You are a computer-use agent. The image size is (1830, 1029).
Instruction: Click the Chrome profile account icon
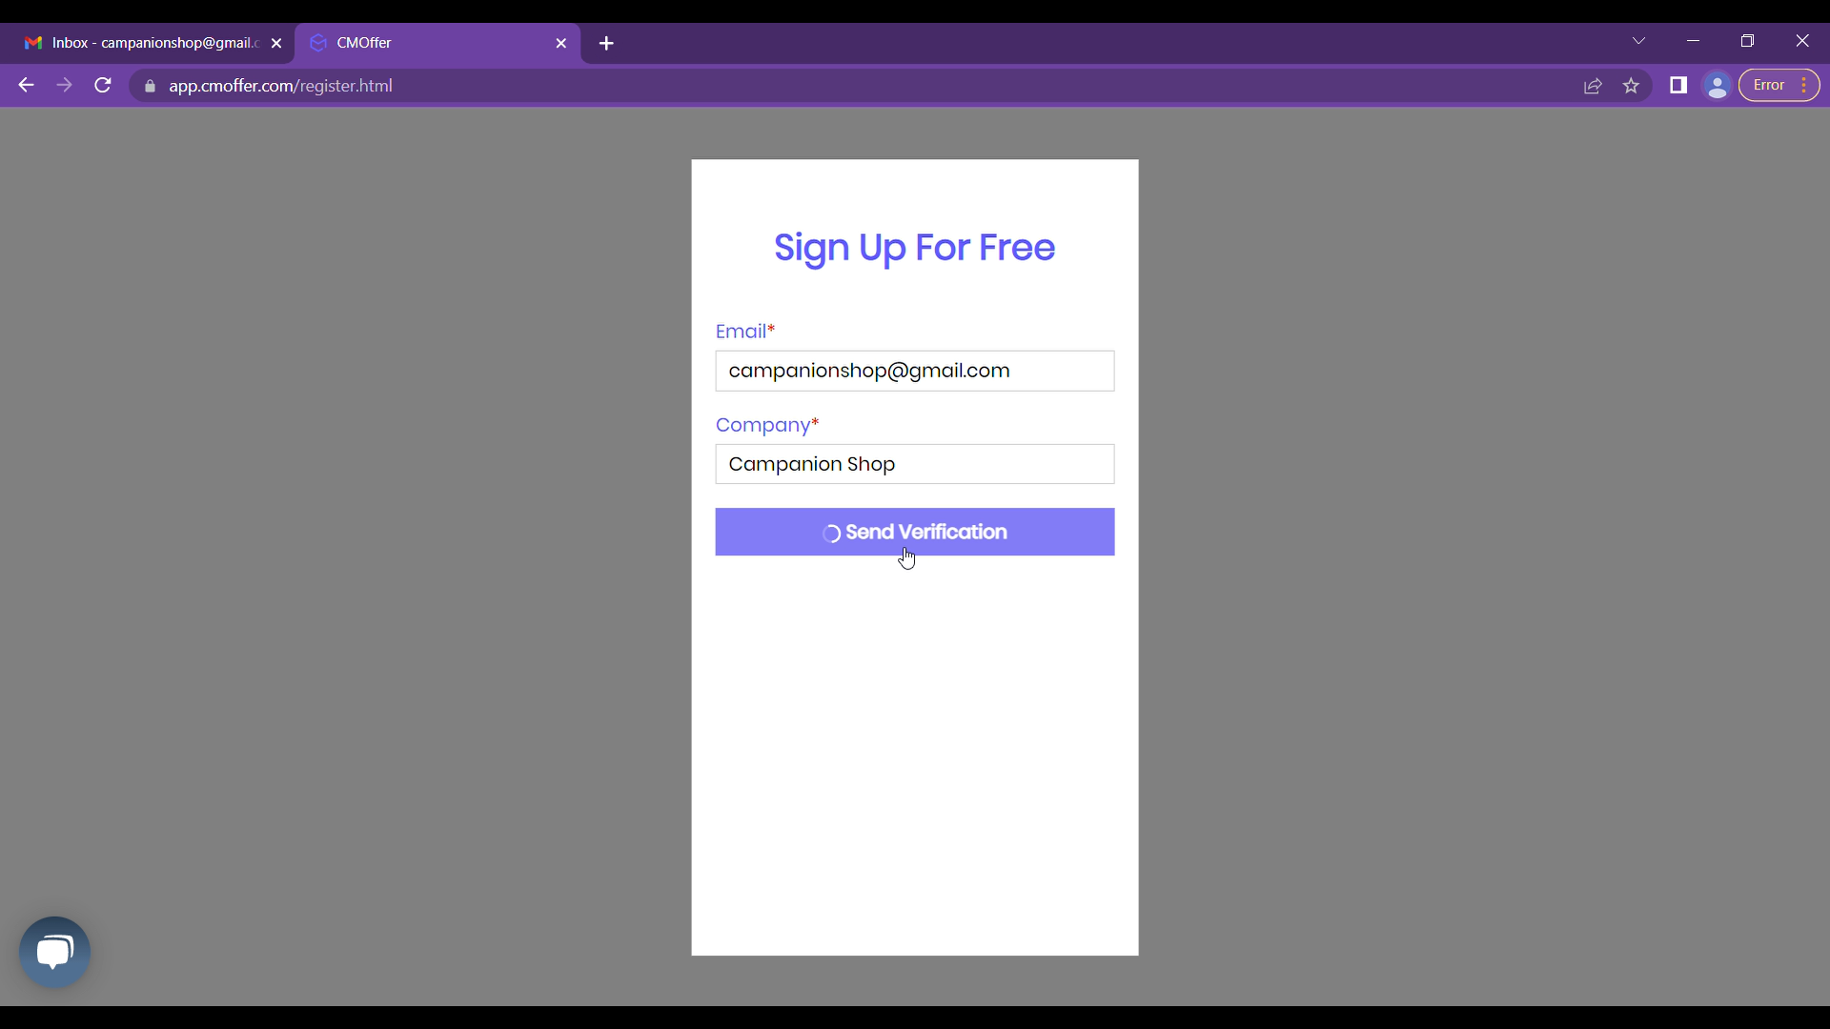(1717, 86)
